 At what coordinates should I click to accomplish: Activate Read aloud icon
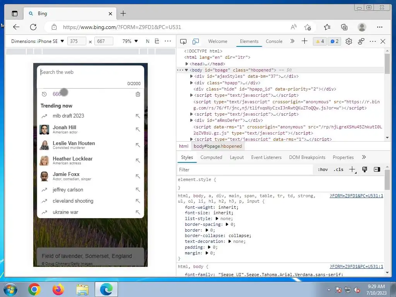coord(294,27)
